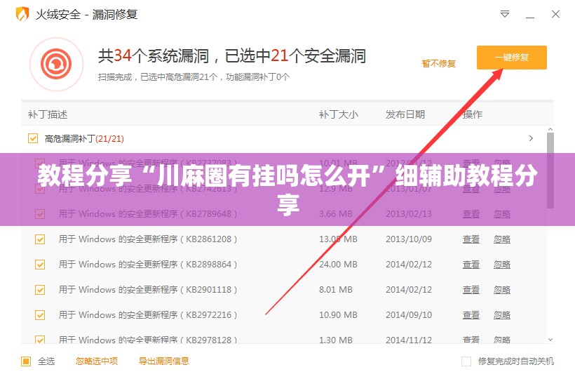
Task: Uncheck the KB2898864 patch checkbox
Action: point(40,265)
